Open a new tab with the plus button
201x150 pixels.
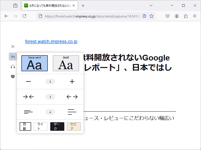[83, 5]
